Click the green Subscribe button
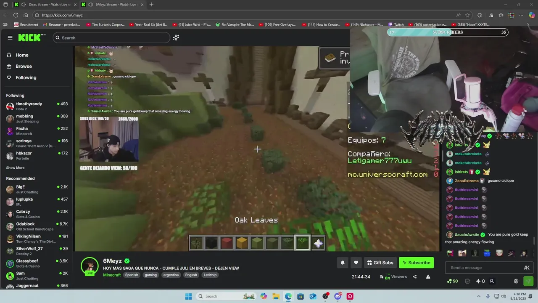 tap(416, 263)
